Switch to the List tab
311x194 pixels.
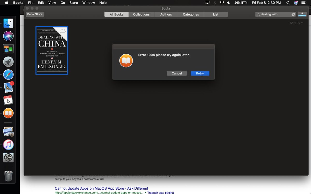(x=216, y=14)
